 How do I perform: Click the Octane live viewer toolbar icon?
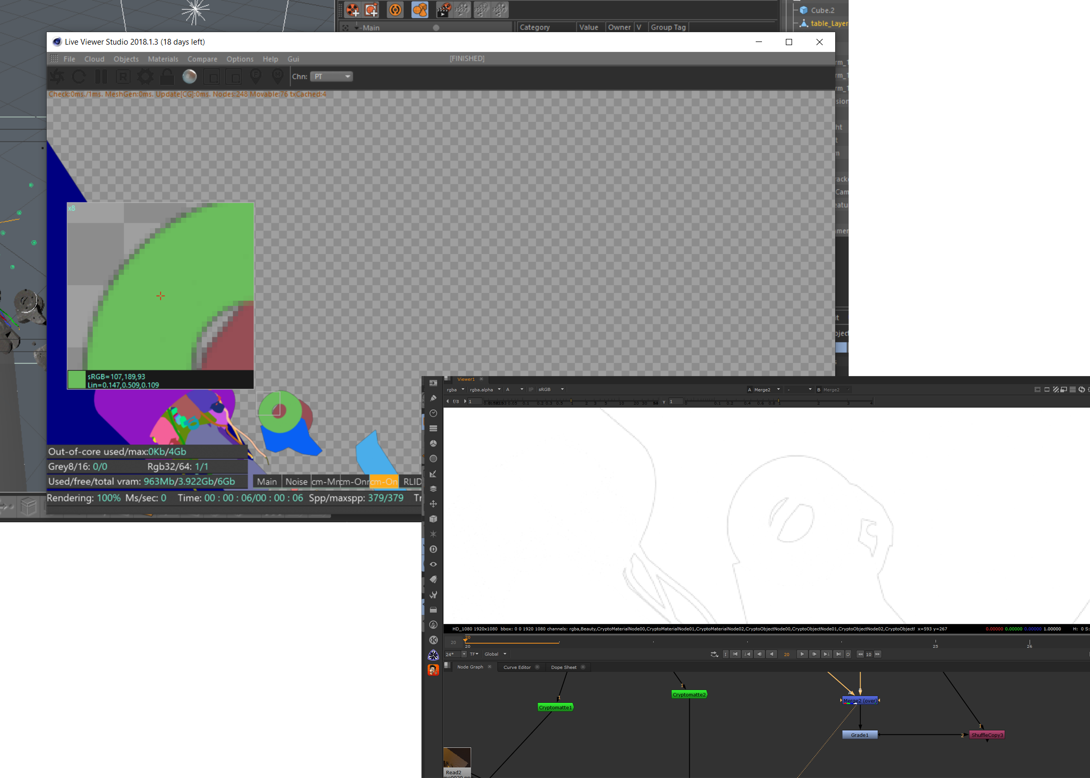pyautogui.click(x=396, y=9)
